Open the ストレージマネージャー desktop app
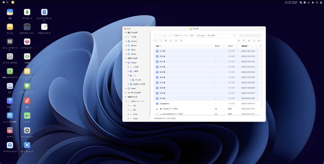The height and width of the screenshot is (164, 324). (x=10, y=42)
